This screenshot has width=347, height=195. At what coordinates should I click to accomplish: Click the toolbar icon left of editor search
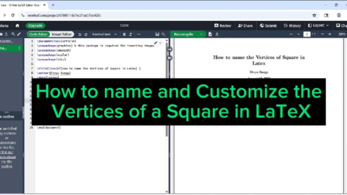tap(157, 34)
